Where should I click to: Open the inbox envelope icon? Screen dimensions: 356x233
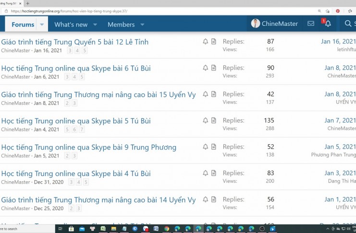(x=310, y=23)
